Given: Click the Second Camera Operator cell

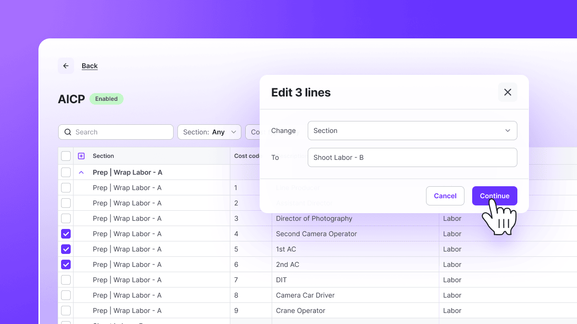Looking at the screenshot, I should [355, 234].
